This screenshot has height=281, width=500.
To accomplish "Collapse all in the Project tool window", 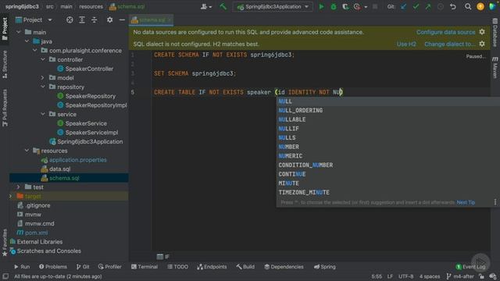I will coord(94,20).
